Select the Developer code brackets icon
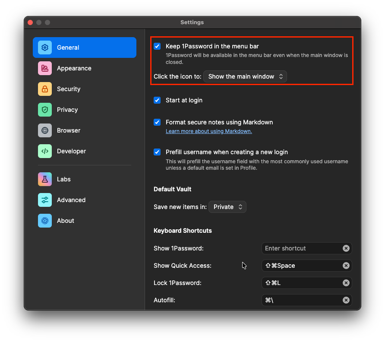 (45, 151)
